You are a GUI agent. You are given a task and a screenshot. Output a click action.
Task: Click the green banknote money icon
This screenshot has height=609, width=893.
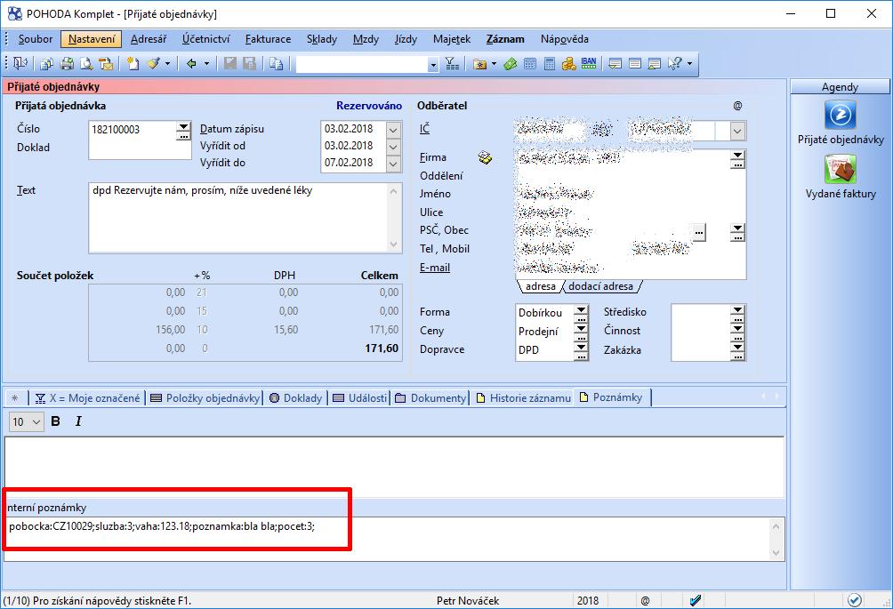(x=511, y=64)
